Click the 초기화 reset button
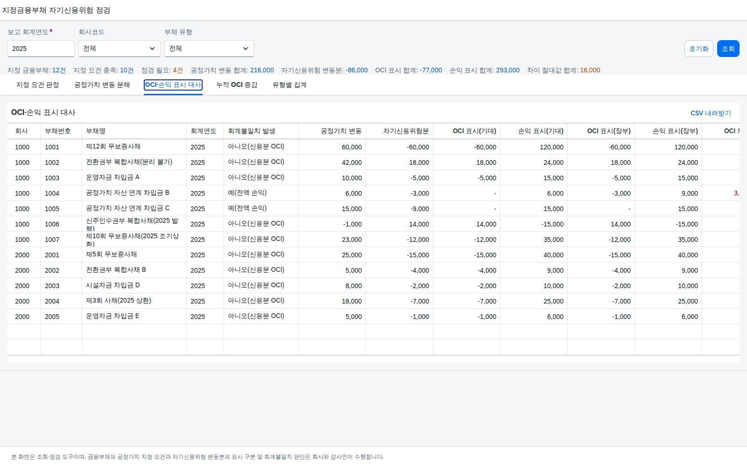 699,49
